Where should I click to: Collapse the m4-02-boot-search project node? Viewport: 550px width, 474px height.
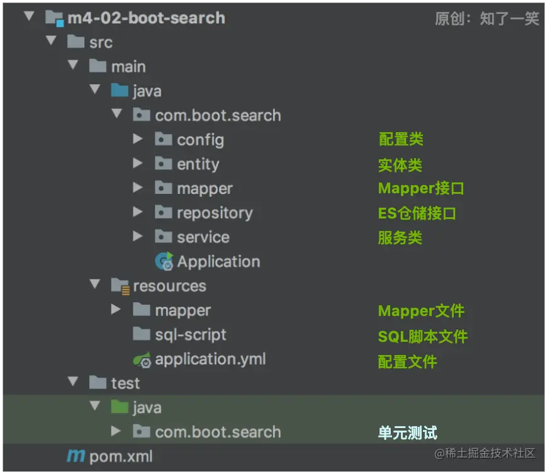point(29,16)
